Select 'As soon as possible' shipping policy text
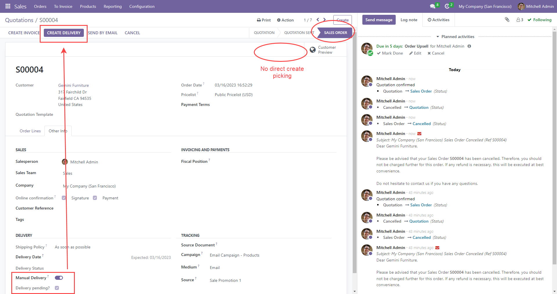The height and width of the screenshot is (294, 557). tap(73, 247)
